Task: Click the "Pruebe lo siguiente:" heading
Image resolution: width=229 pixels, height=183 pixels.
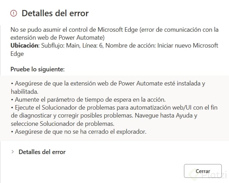Action: (37, 69)
